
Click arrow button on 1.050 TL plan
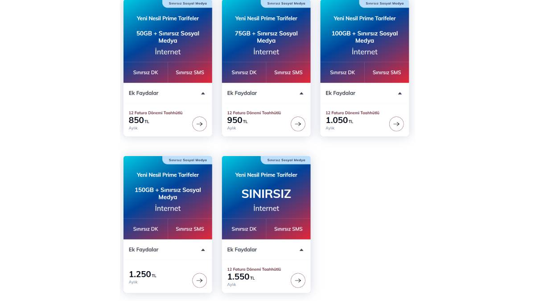396,124
